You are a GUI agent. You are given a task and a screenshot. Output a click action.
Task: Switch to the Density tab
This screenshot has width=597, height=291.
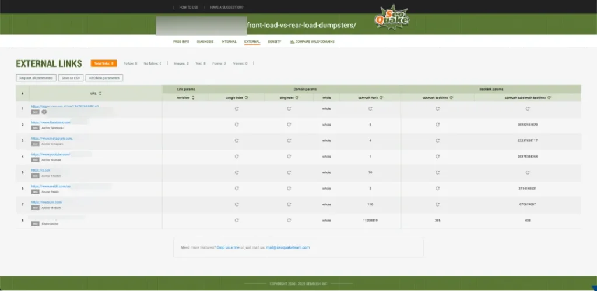[x=275, y=42]
